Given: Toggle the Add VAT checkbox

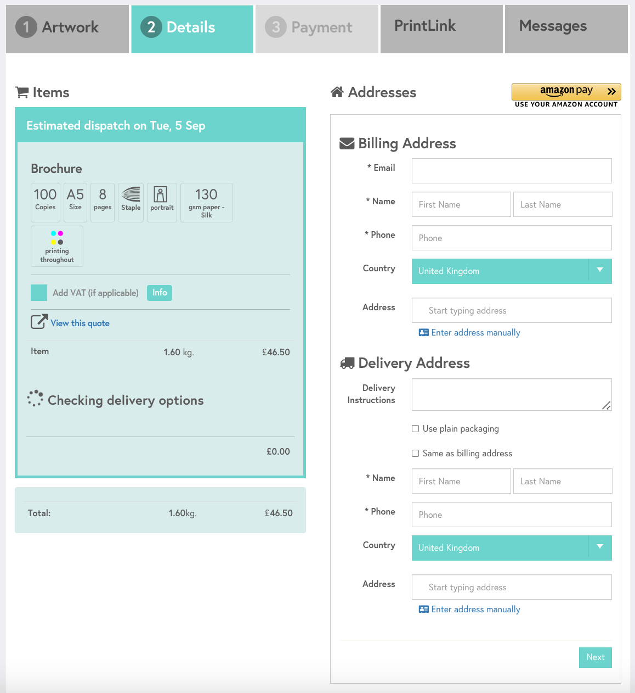Looking at the screenshot, I should (x=39, y=293).
